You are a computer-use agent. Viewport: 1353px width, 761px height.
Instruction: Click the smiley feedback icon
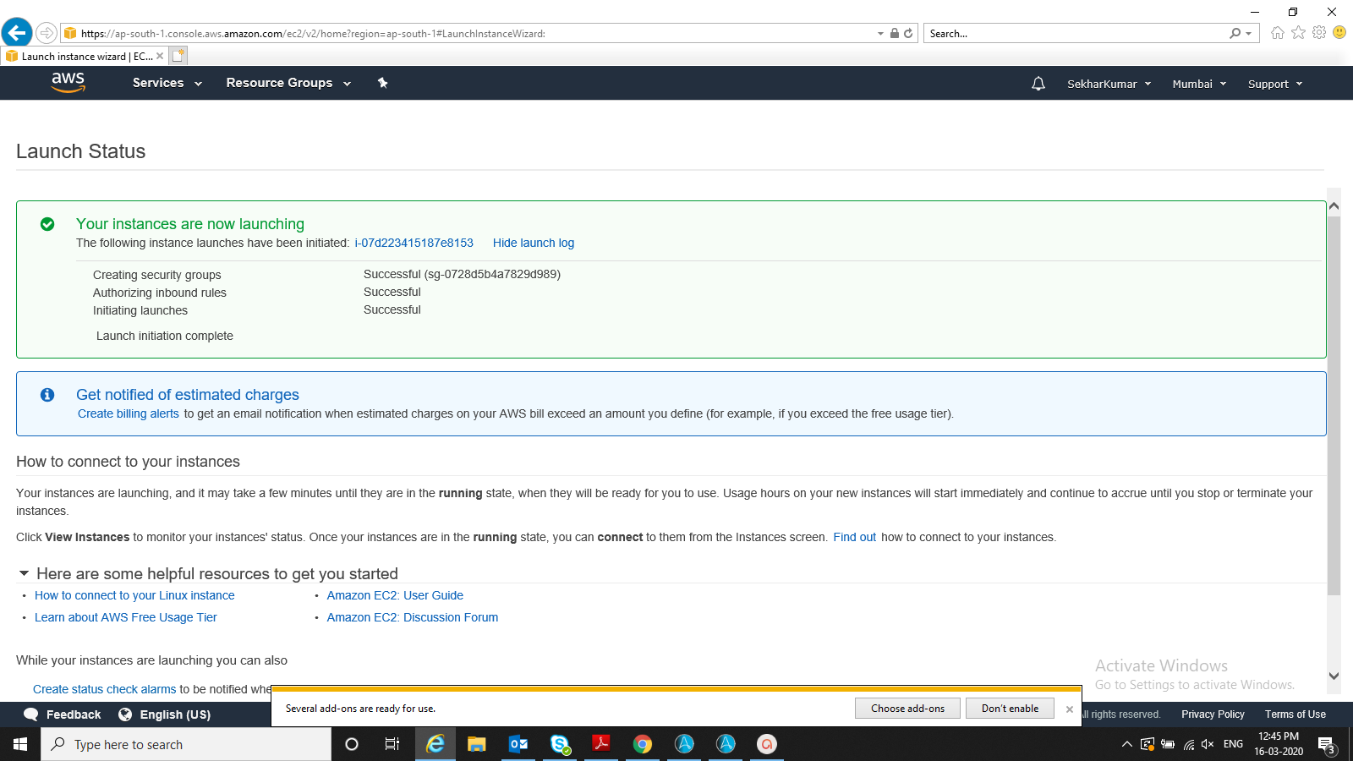pyautogui.click(x=1339, y=33)
